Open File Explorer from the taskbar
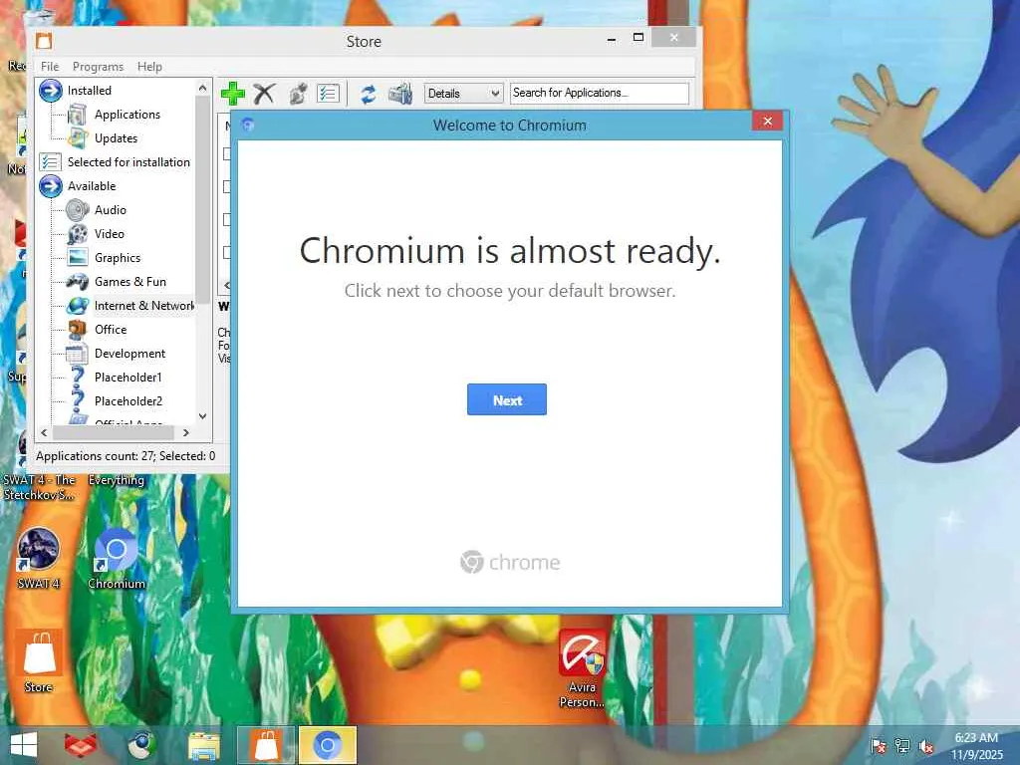The height and width of the screenshot is (765, 1020). tap(203, 745)
